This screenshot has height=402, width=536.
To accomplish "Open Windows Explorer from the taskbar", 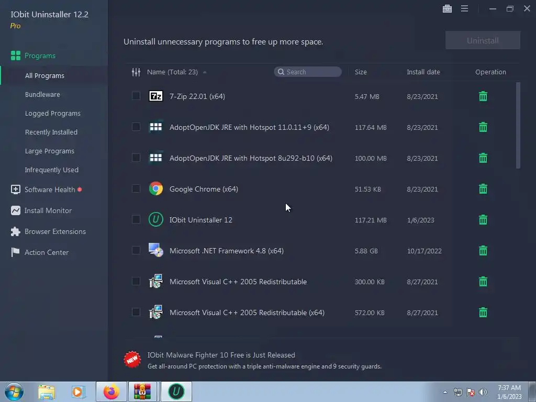I will 47,392.
